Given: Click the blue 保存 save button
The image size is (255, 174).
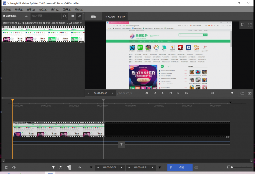Looking at the screenshot, I should [x=180, y=168].
